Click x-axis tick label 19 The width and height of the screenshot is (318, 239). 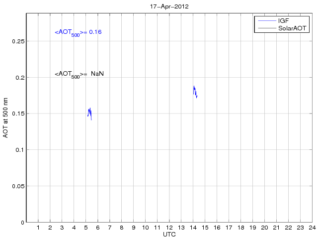[x=253, y=228]
